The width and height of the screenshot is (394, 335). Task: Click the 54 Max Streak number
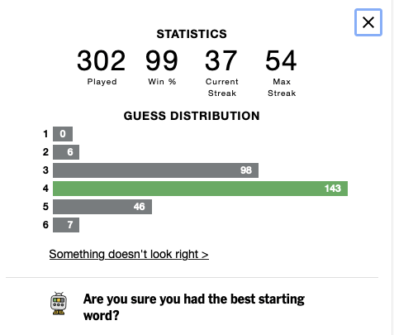(281, 60)
